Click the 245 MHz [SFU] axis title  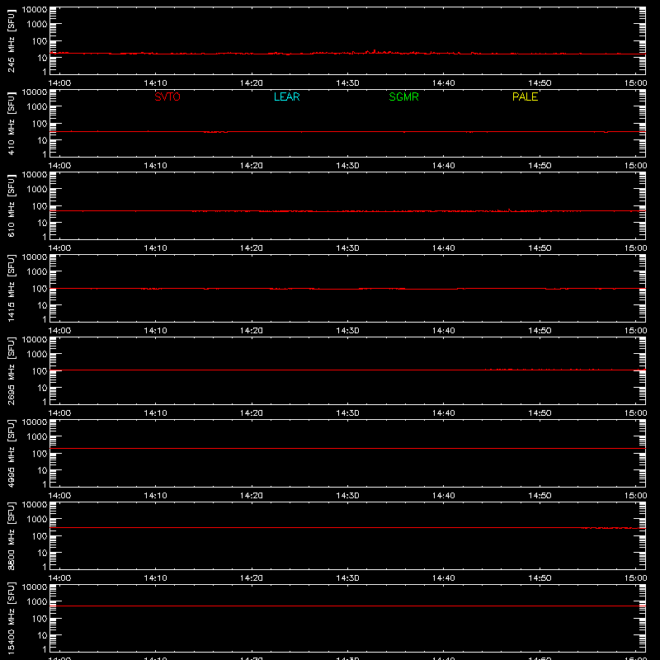click(11, 40)
